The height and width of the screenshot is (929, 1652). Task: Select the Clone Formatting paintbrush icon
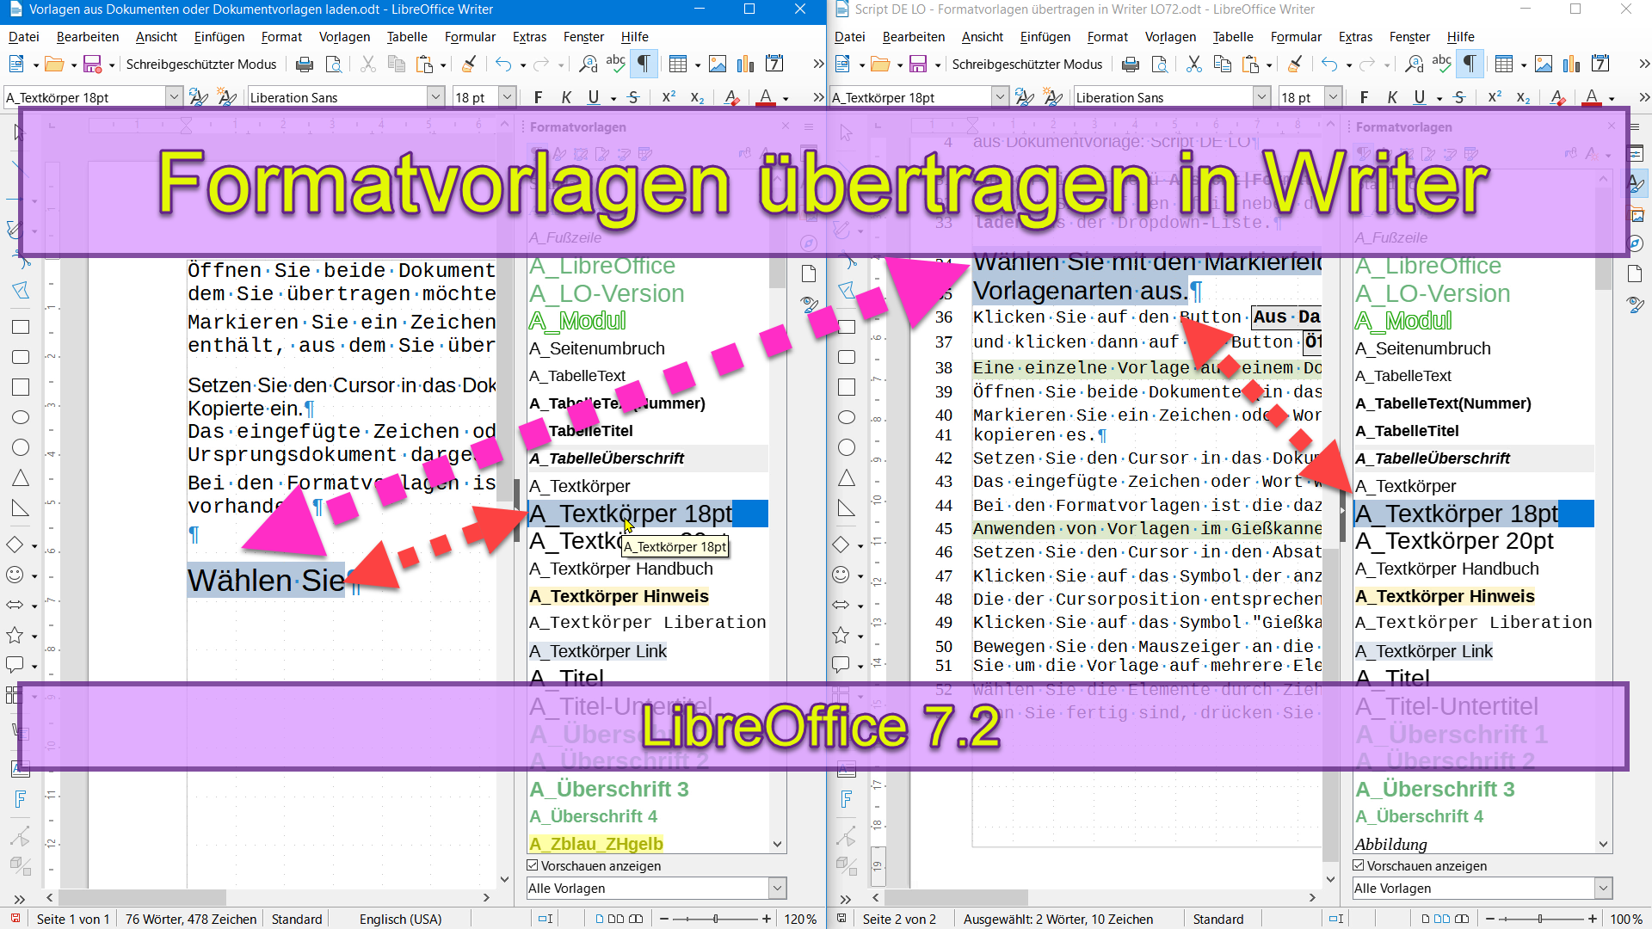(468, 64)
